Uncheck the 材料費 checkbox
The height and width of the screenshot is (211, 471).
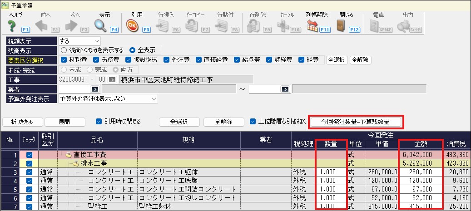click(x=64, y=60)
